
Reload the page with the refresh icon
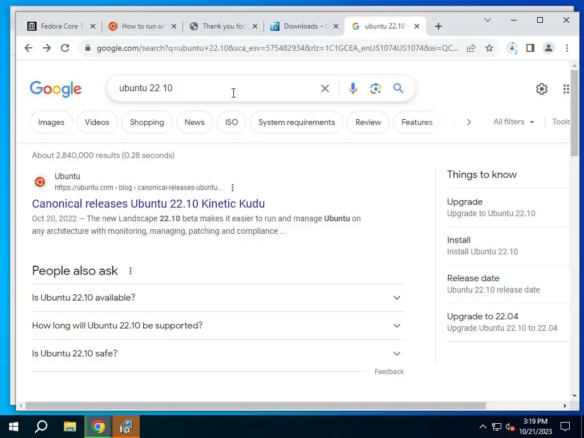[x=65, y=48]
